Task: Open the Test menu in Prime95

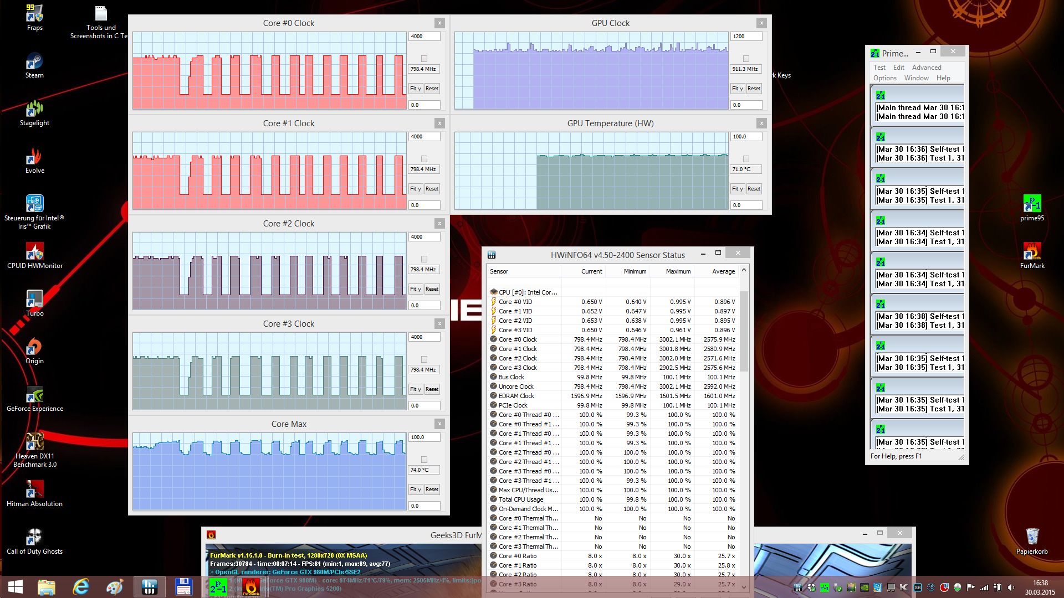Action: (x=879, y=68)
